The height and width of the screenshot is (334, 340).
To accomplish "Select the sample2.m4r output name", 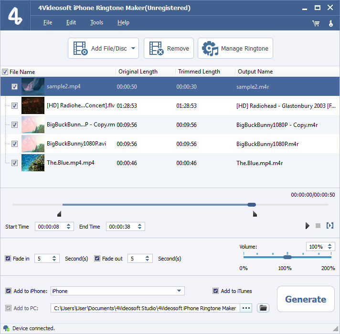I will pyautogui.click(x=253, y=87).
